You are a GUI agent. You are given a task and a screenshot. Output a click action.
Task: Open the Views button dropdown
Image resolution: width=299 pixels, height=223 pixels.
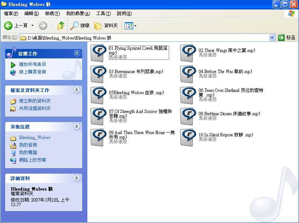point(135,26)
